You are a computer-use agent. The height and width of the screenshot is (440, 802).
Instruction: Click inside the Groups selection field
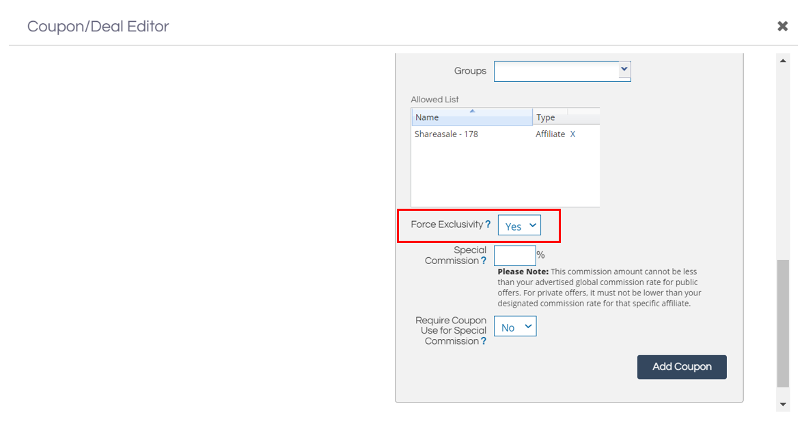pos(555,71)
